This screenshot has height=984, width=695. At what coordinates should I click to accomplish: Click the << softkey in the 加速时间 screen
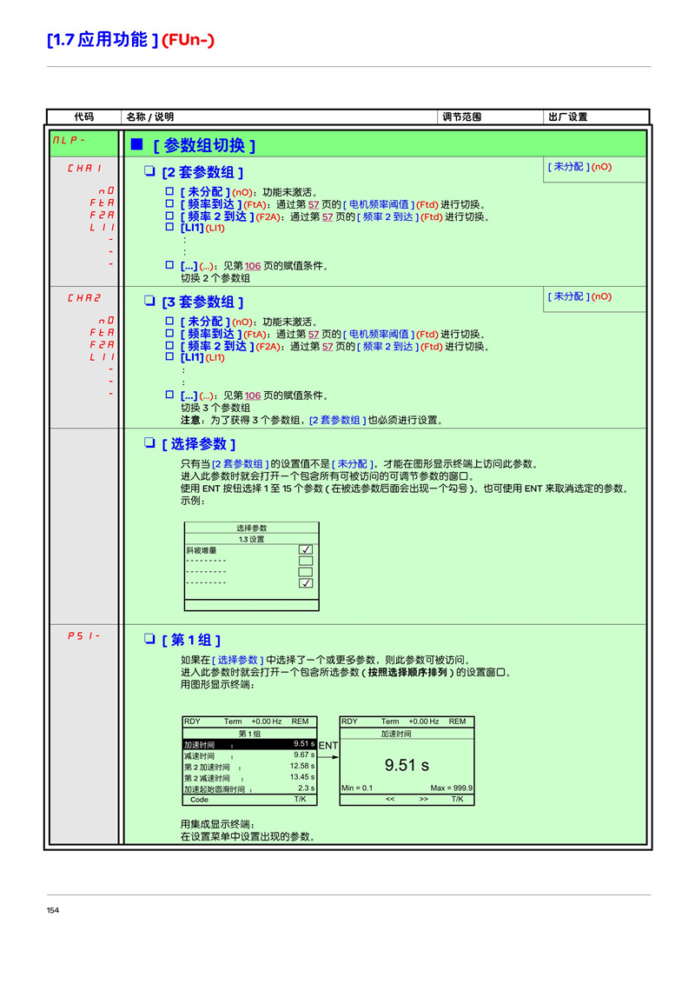[x=390, y=800]
